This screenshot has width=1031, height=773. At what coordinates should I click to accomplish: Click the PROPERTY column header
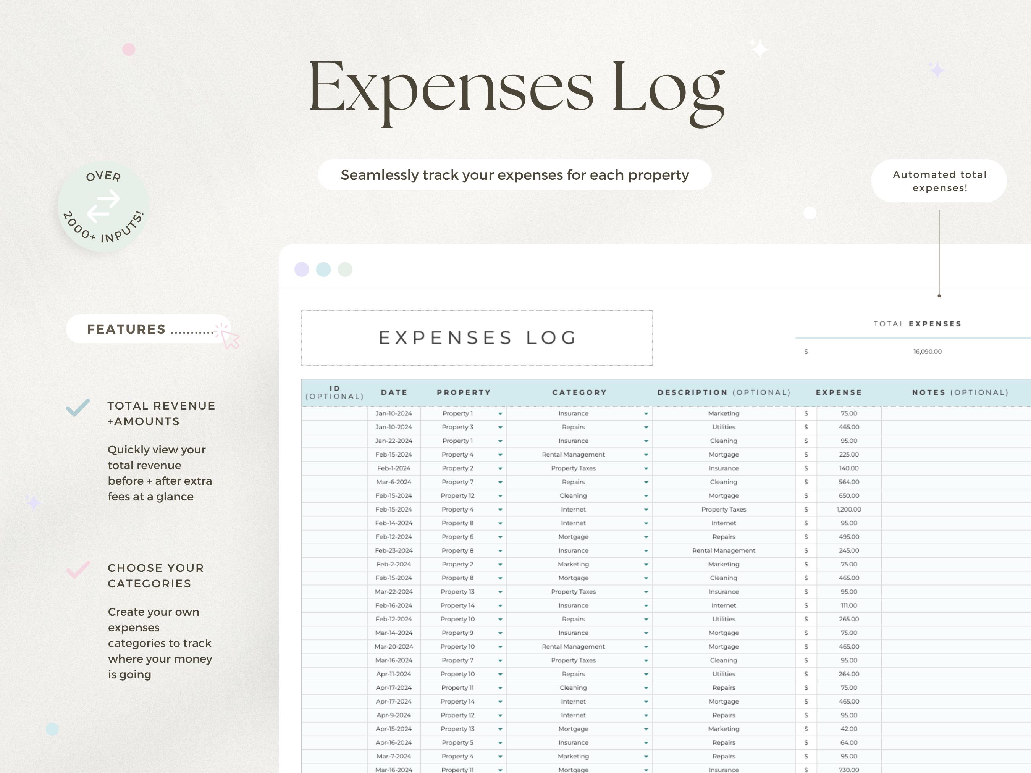(x=464, y=392)
